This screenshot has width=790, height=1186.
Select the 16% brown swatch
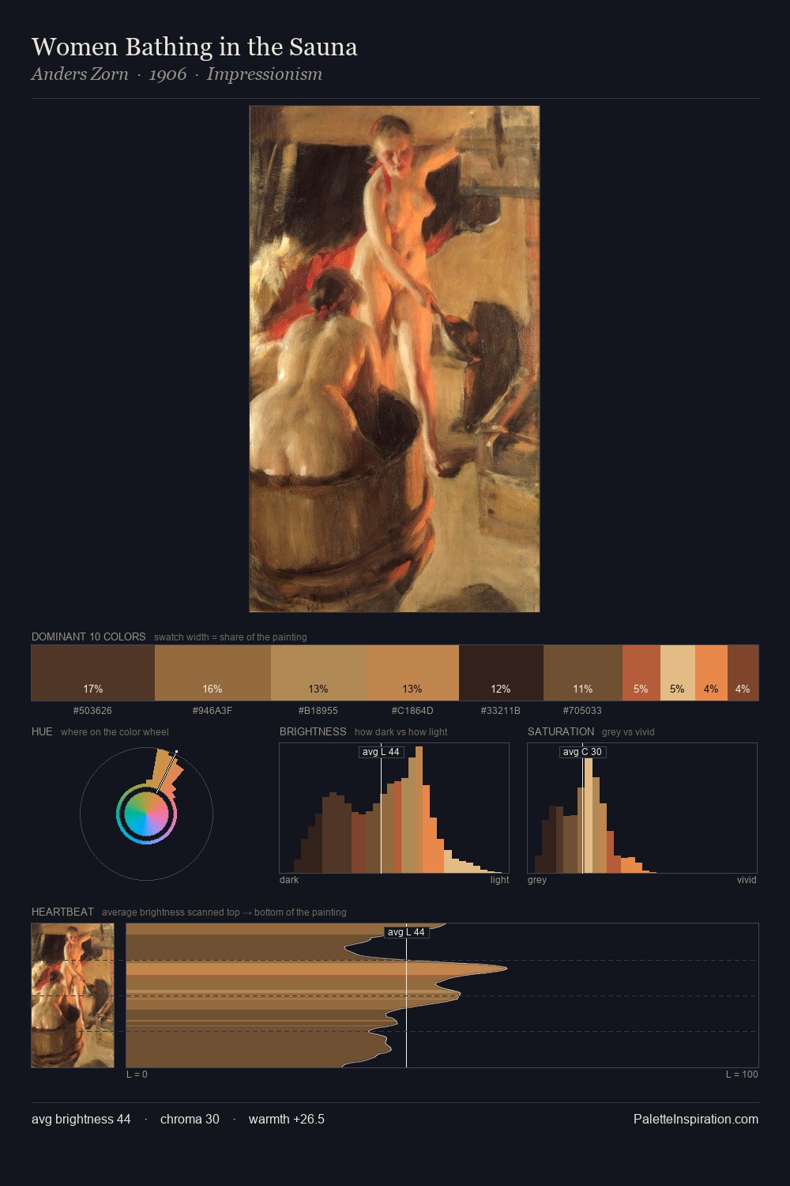(213, 673)
